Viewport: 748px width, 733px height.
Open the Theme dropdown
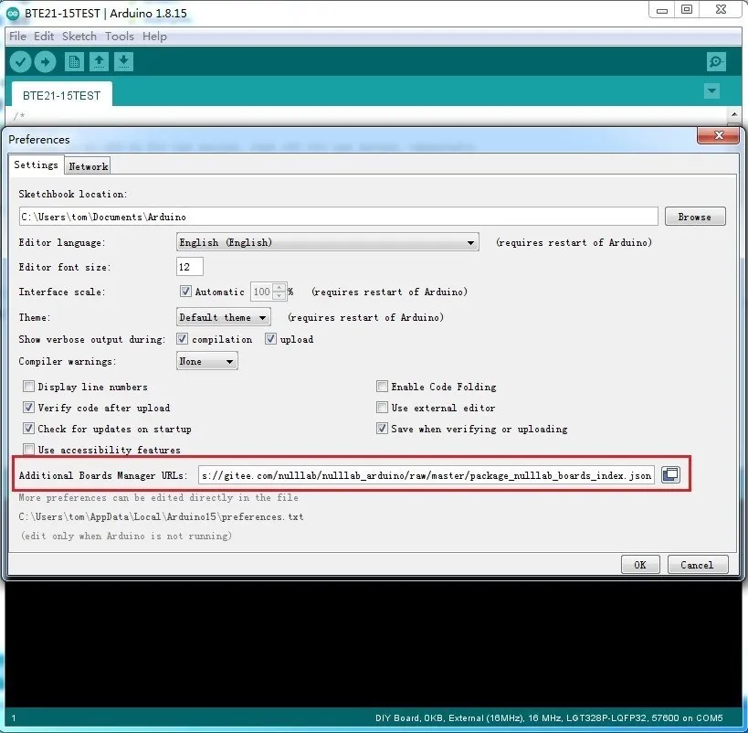tap(225, 318)
